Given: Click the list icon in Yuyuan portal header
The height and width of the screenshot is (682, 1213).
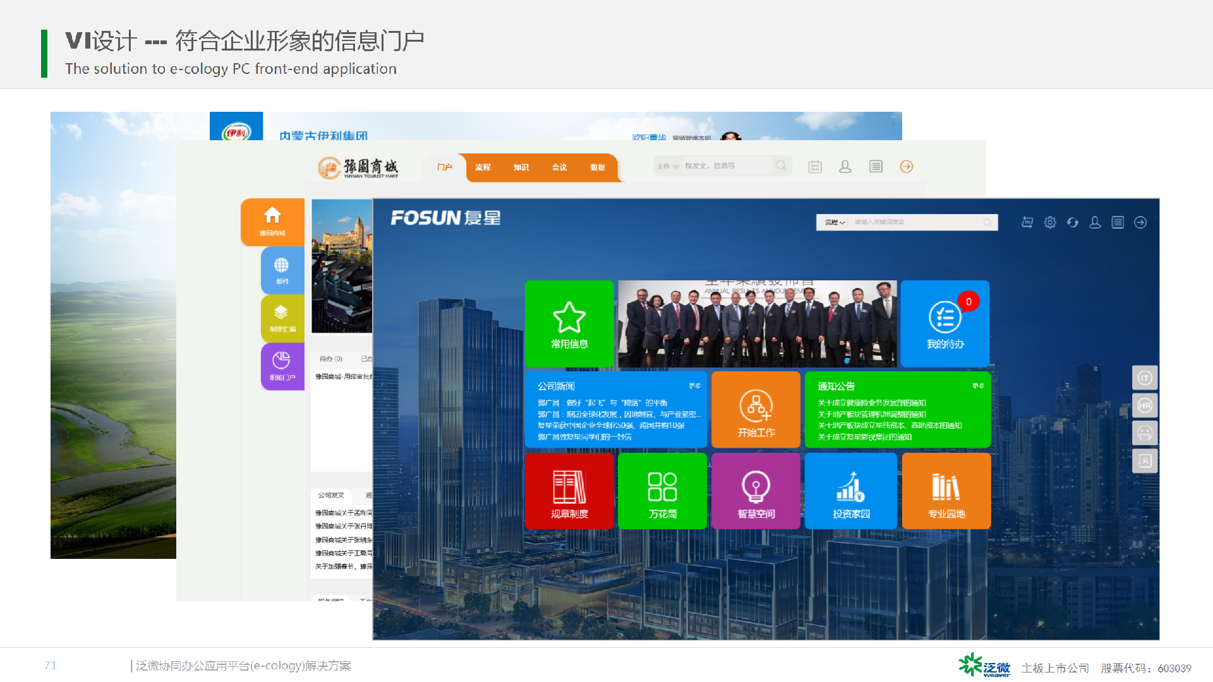Looking at the screenshot, I should tap(876, 167).
